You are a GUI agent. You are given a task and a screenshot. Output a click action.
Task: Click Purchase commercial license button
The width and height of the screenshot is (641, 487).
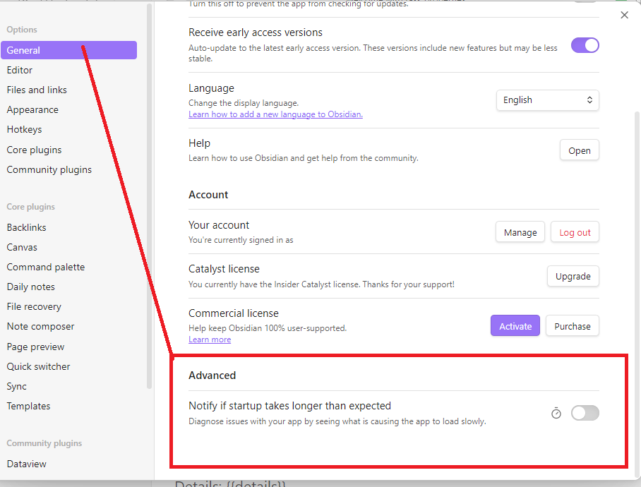573,325
